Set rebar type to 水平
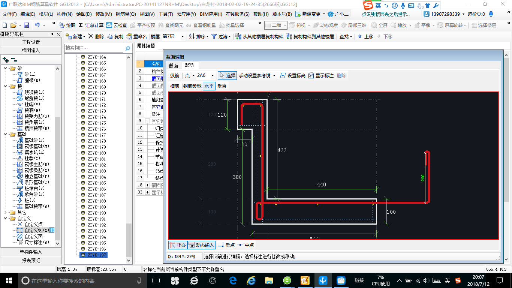Image resolution: width=512 pixels, height=288 pixels. coord(209,86)
